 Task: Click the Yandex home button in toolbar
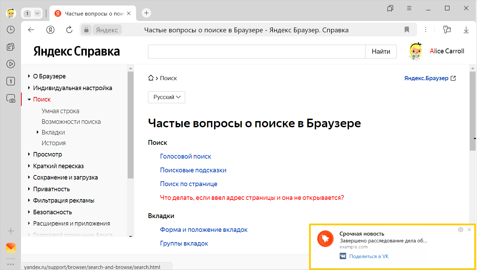click(x=51, y=30)
